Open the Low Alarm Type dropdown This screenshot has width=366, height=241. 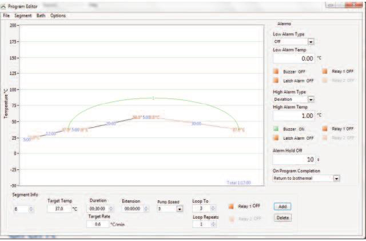pyautogui.click(x=311, y=42)
